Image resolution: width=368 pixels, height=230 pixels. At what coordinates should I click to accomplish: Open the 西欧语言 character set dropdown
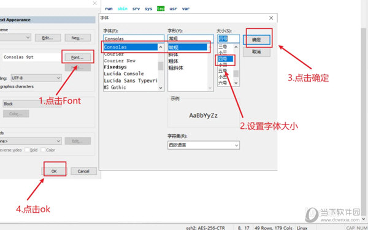click(204, 145)
